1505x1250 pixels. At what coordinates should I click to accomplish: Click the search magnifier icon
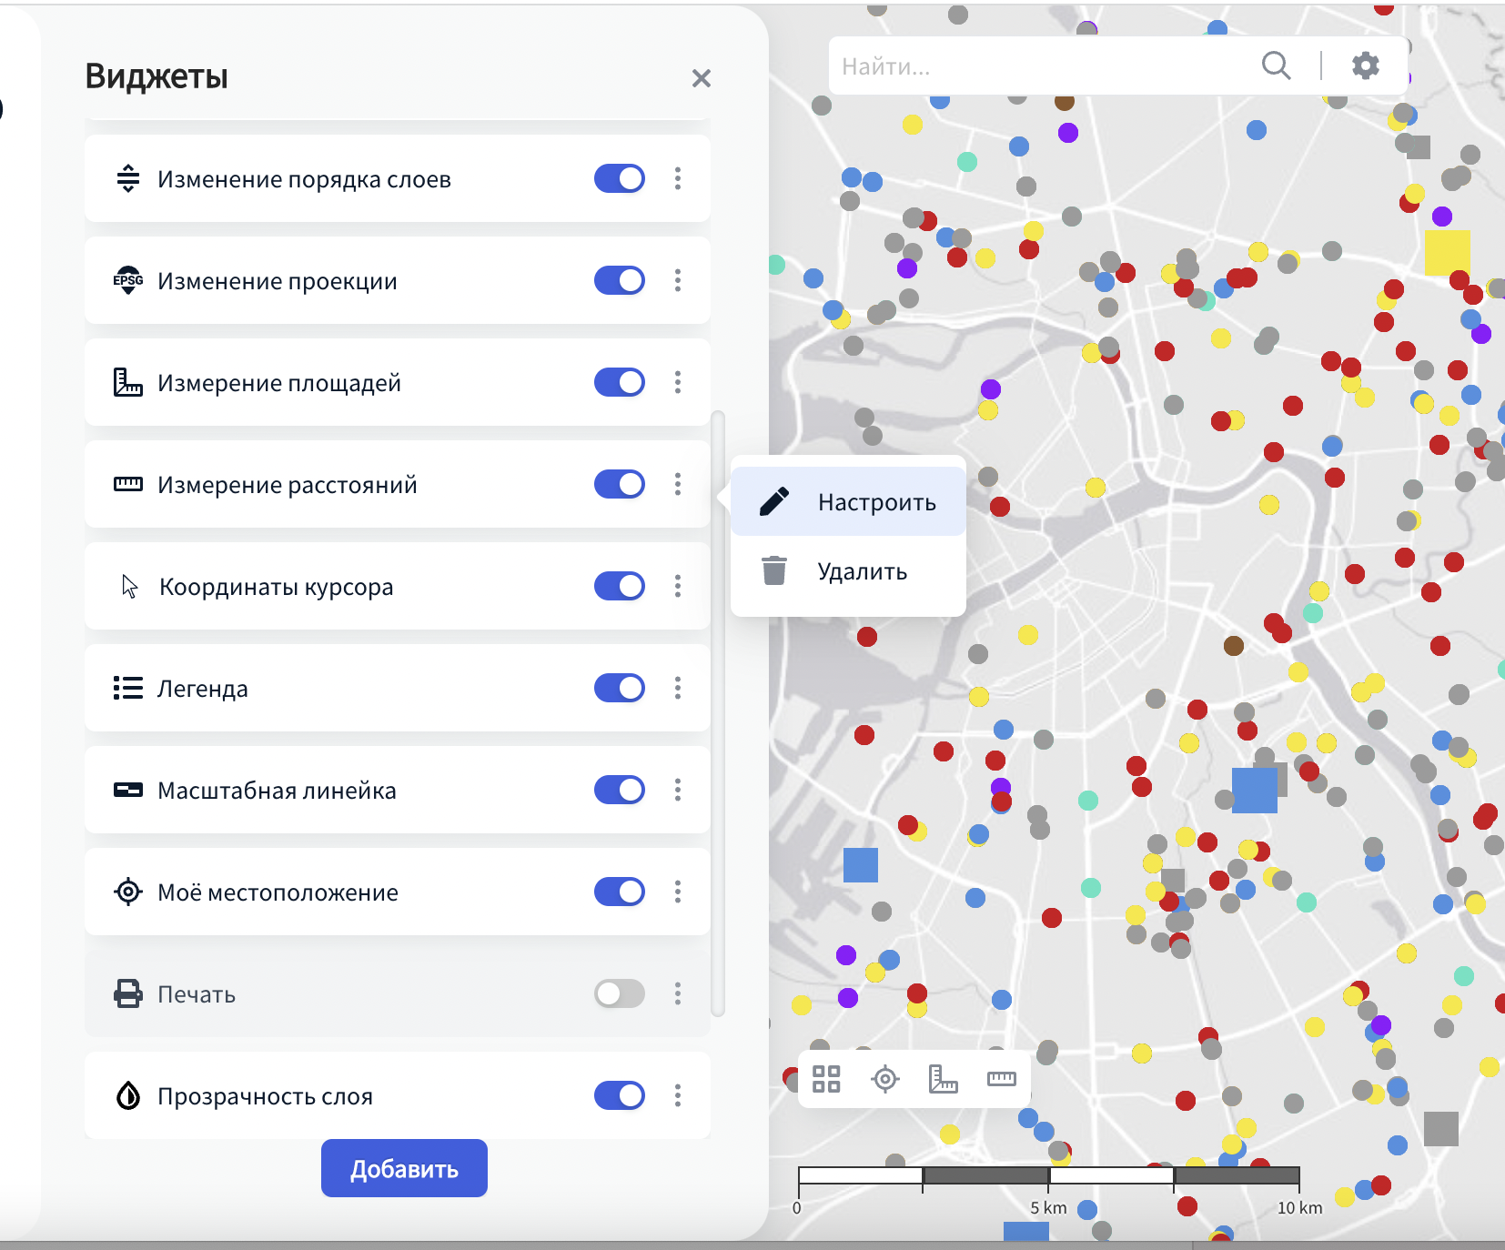point(1276,66)
